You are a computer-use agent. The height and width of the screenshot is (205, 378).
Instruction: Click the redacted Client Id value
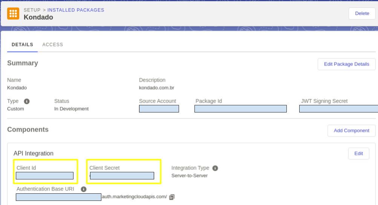point(44,176)
